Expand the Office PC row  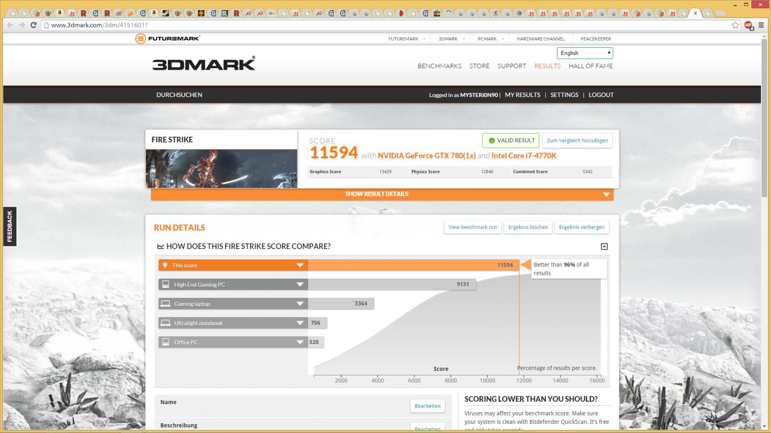point(300,342)
